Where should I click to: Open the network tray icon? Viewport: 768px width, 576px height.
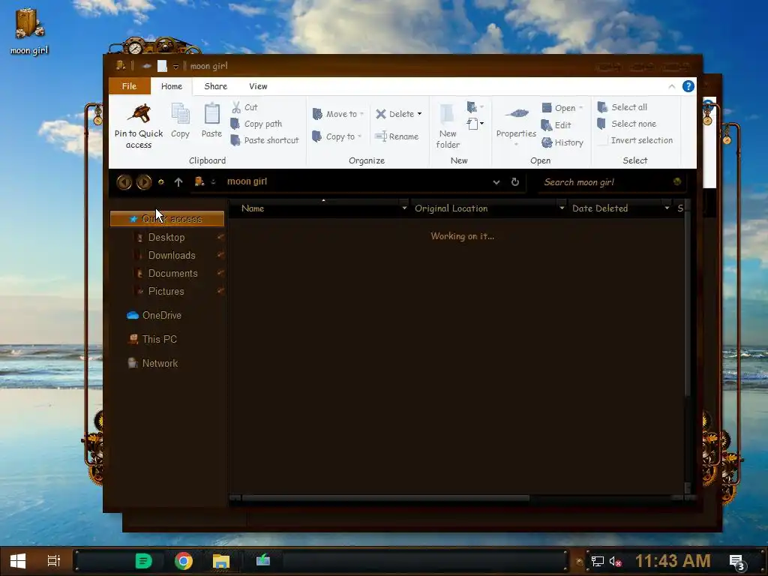click(x=598, y=561)
